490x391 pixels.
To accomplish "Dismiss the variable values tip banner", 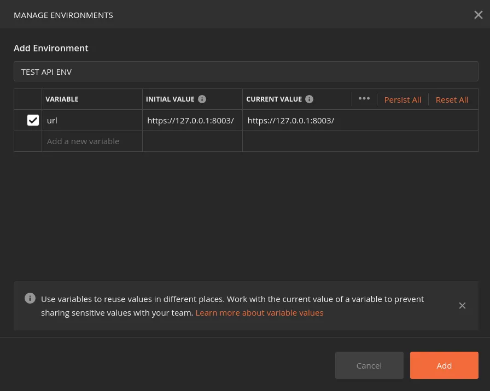I will tap(462, 305).
